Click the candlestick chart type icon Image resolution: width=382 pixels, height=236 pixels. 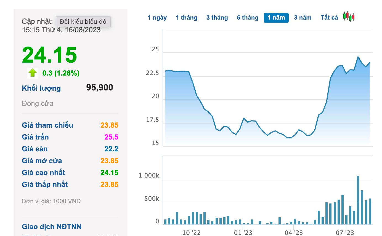click(349, 17)
